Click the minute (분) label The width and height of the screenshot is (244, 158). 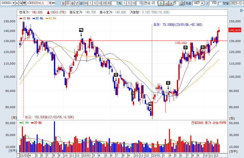81,3
